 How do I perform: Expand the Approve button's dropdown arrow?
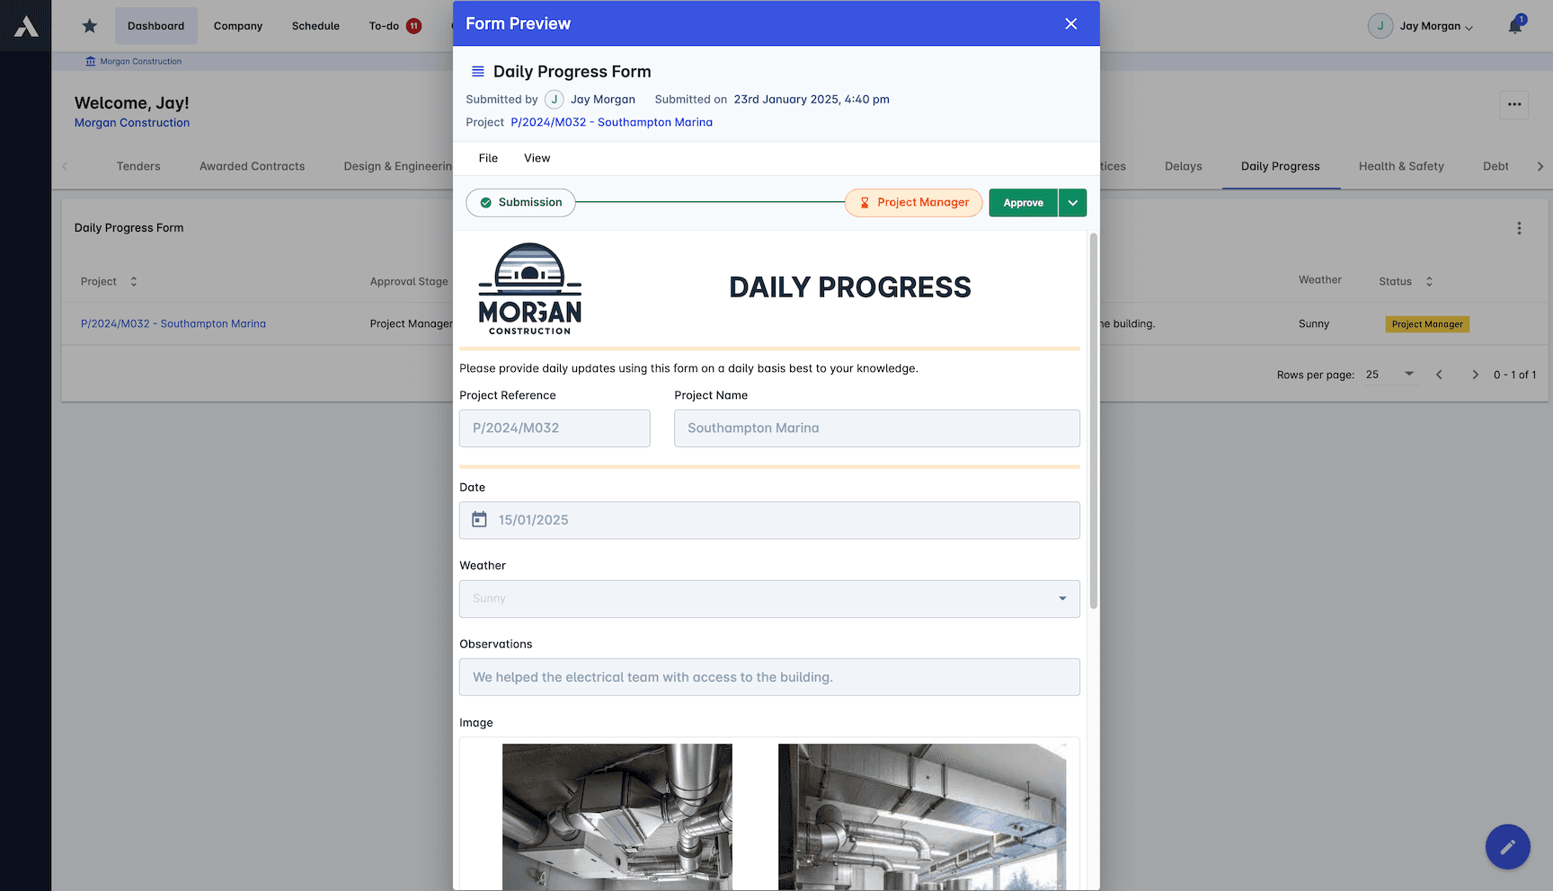pos(1072,202)
